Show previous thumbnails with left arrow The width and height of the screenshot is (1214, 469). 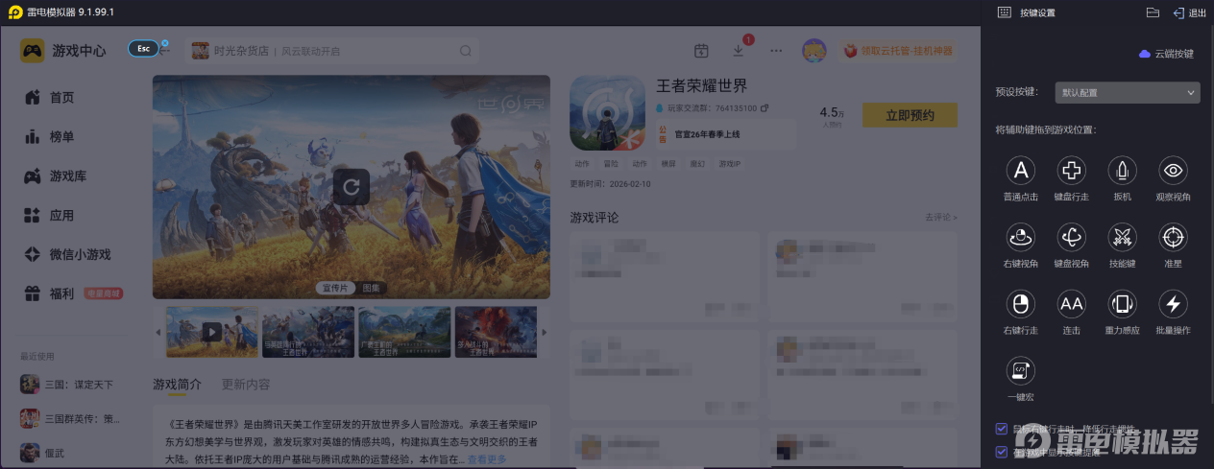click(158, 332)
